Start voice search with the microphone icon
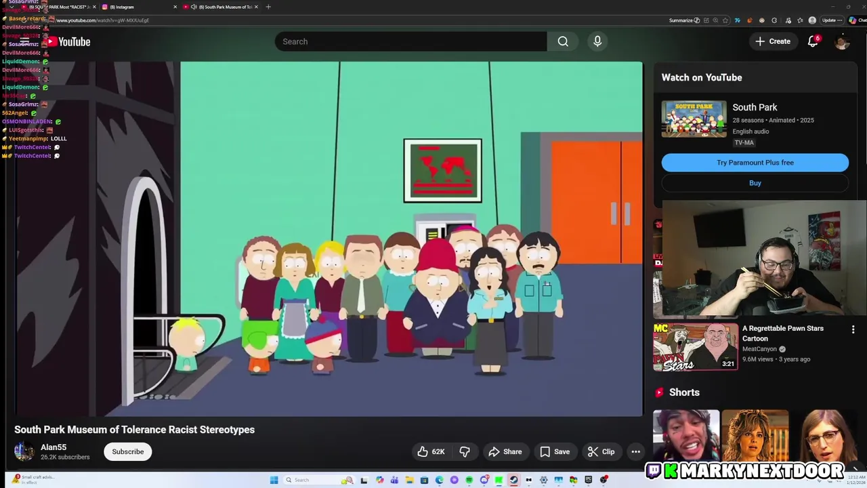This screenshot has width=867, height=488. (597, 41)
